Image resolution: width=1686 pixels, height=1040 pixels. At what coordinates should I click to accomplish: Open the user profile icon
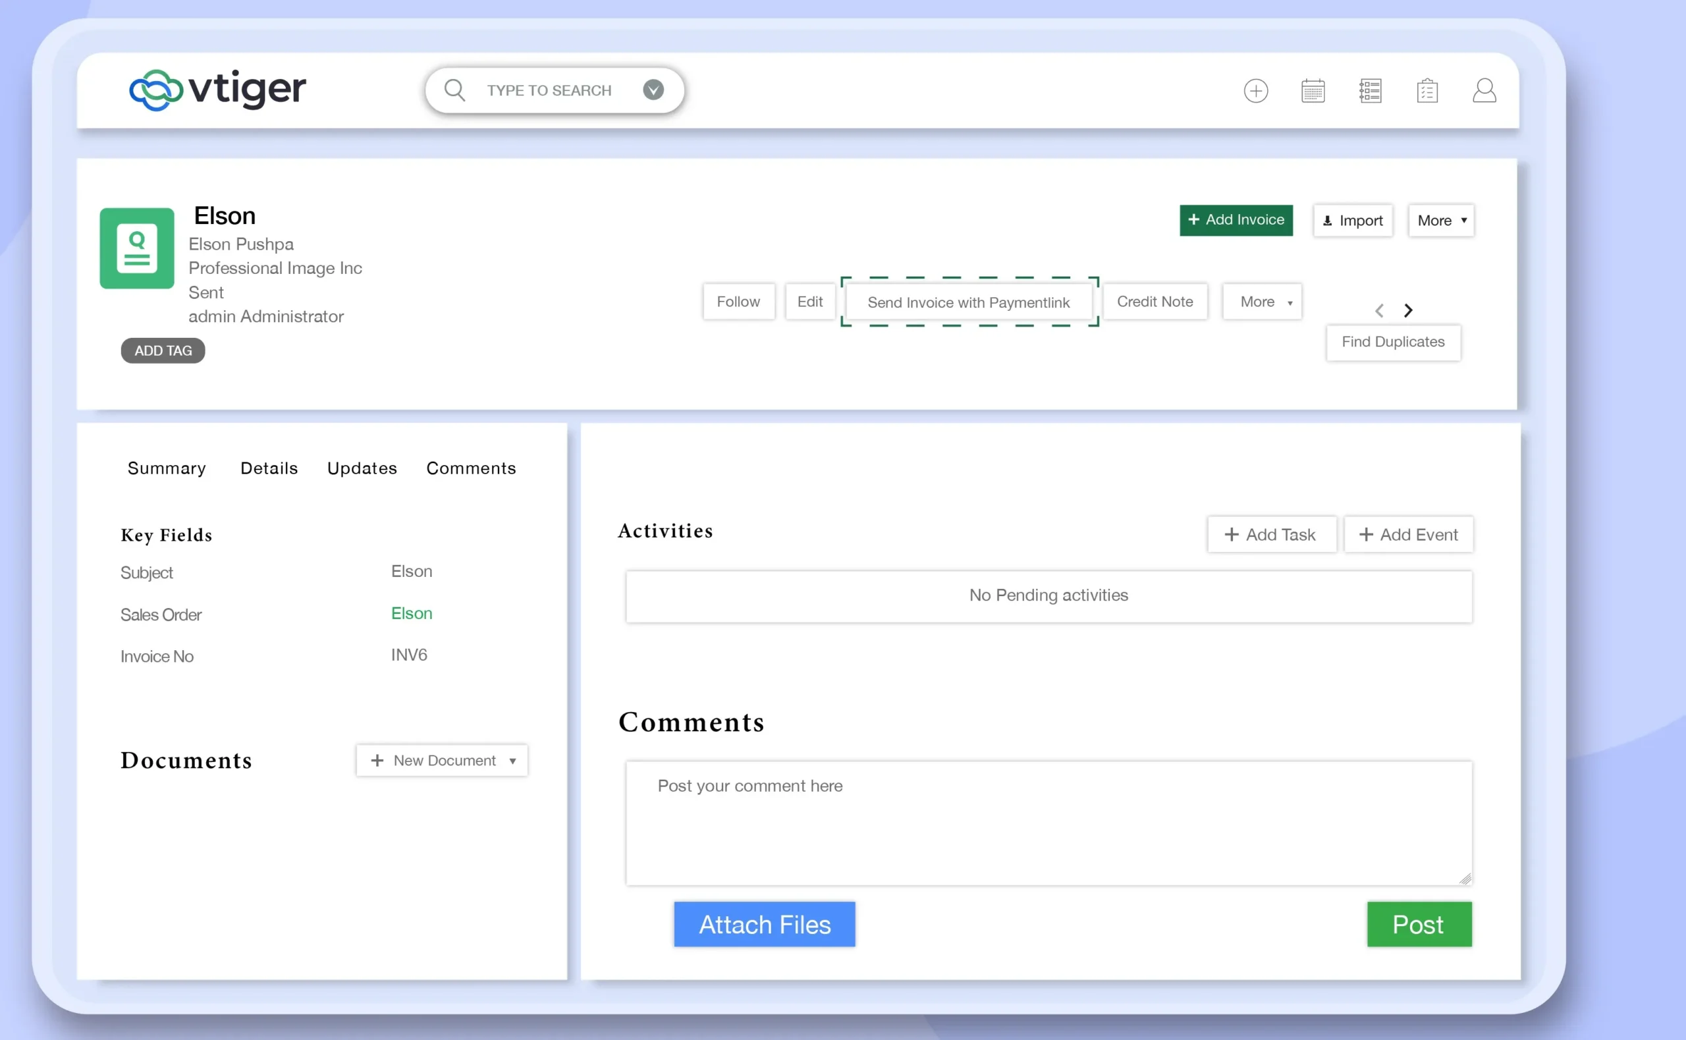click(1484, 91)
